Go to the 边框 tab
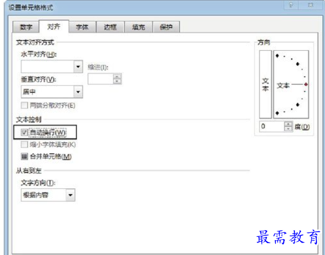 [x=110, y=27]
